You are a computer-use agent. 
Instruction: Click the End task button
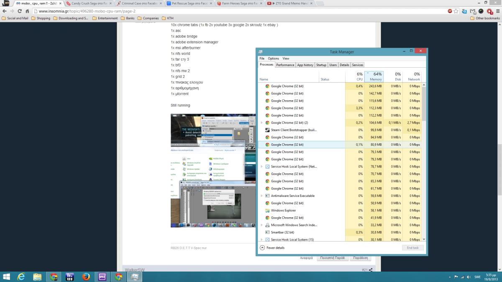(412, 248)
